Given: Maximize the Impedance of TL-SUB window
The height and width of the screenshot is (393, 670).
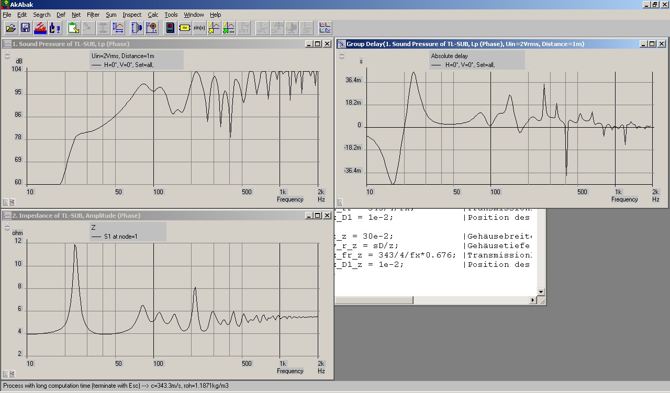Looking at the screenshot, I should click(x=317, y=216).
